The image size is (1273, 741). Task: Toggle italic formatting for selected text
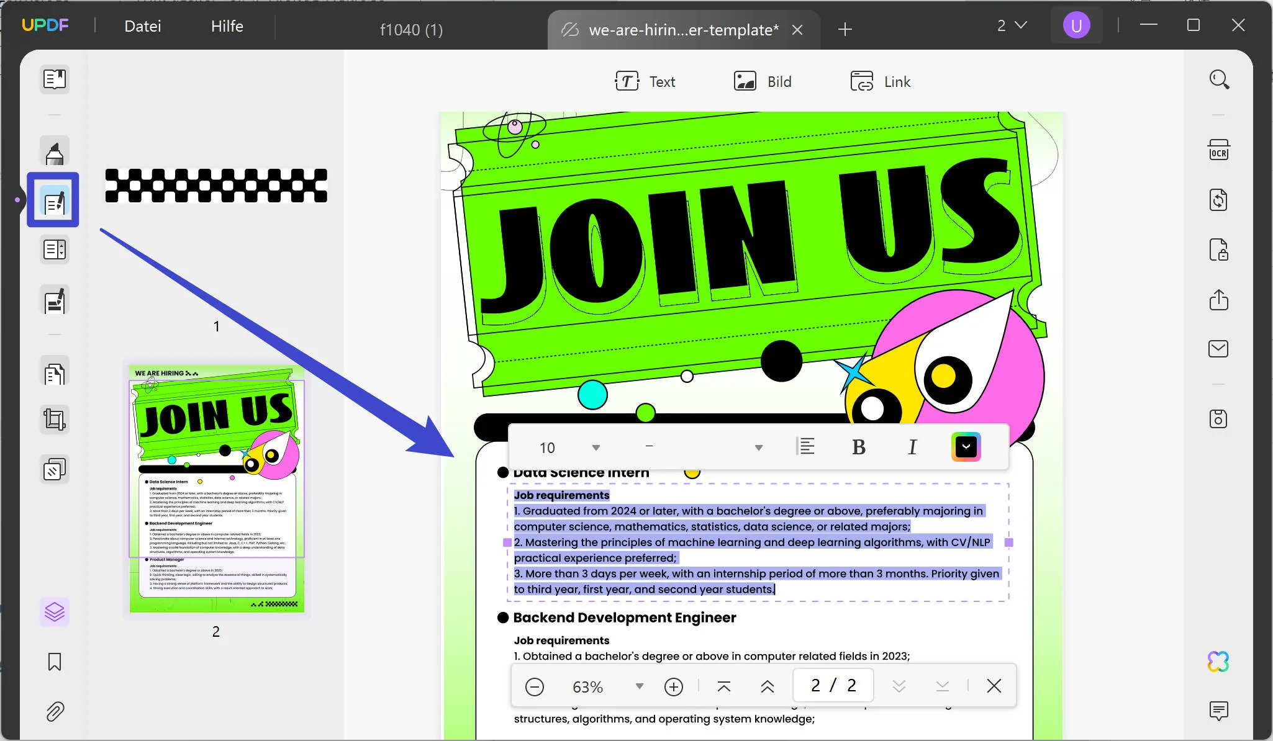(x=912, y=447)
